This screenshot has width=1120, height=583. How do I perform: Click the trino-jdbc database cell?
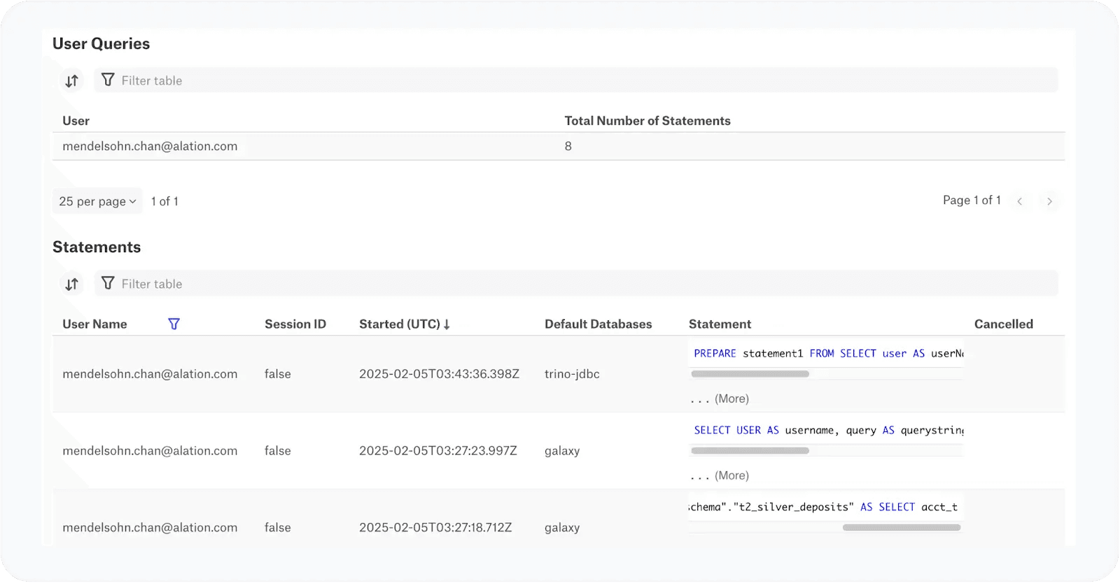(572, 374)
